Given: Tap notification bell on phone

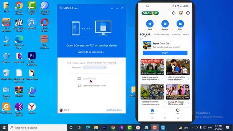Looking at the screenshot, I should [x=174, y=13].
